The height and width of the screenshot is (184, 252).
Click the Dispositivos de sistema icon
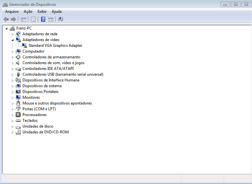18,86
